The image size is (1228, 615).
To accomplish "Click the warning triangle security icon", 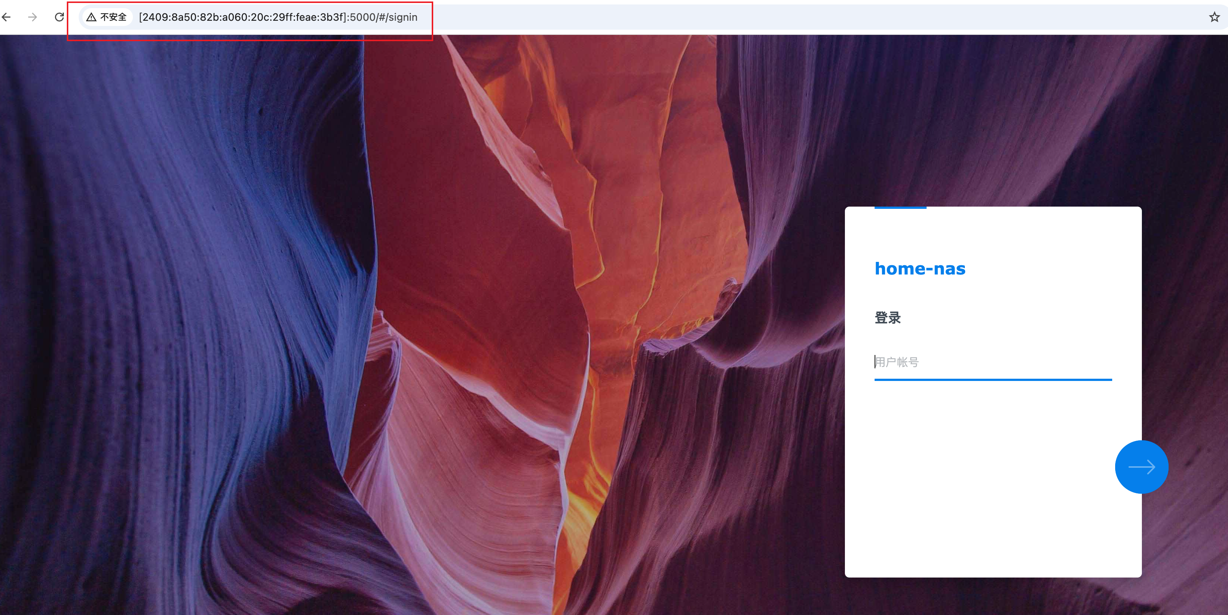I will coord(92,17).
